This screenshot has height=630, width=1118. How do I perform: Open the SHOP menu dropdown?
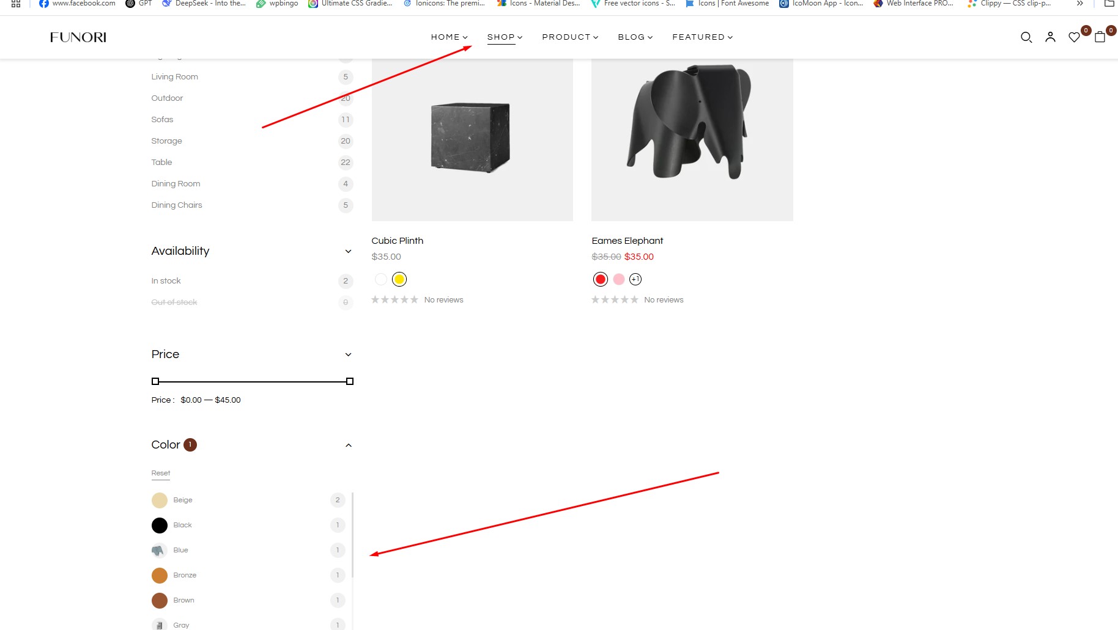point(505,37)
